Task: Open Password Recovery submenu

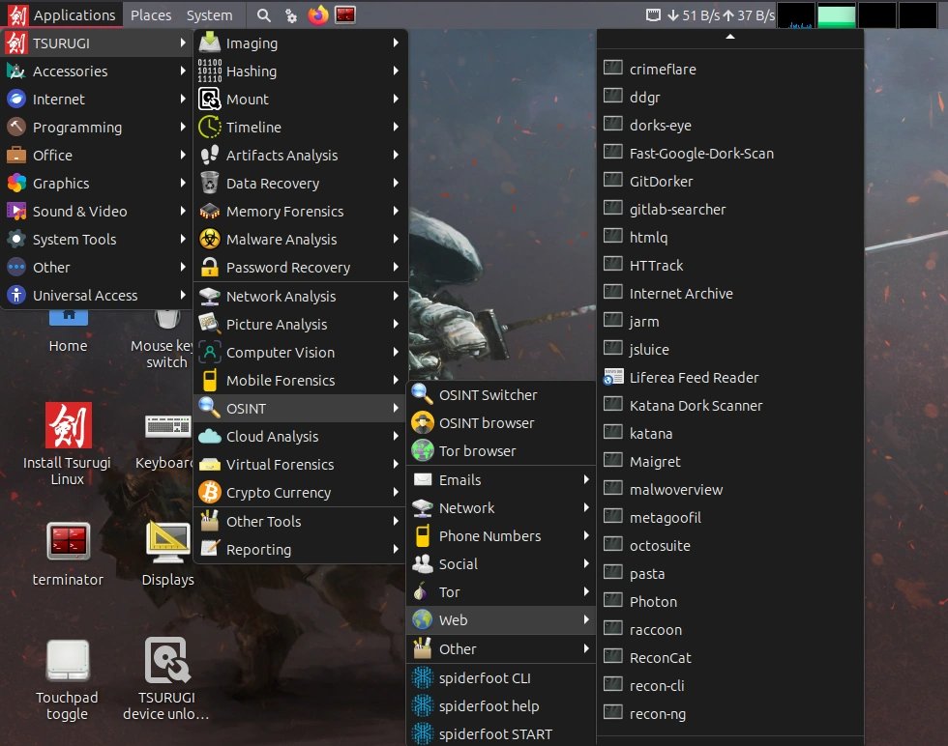Action: [x=300, y=267]
